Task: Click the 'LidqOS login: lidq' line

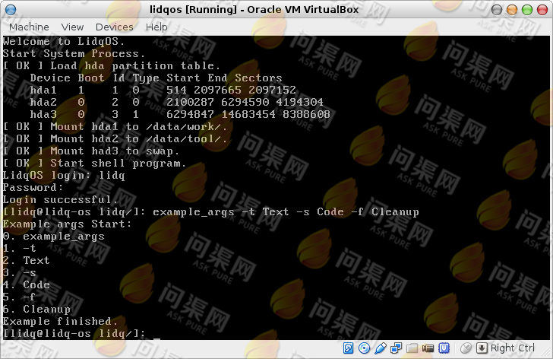Action: coord(64,176)
